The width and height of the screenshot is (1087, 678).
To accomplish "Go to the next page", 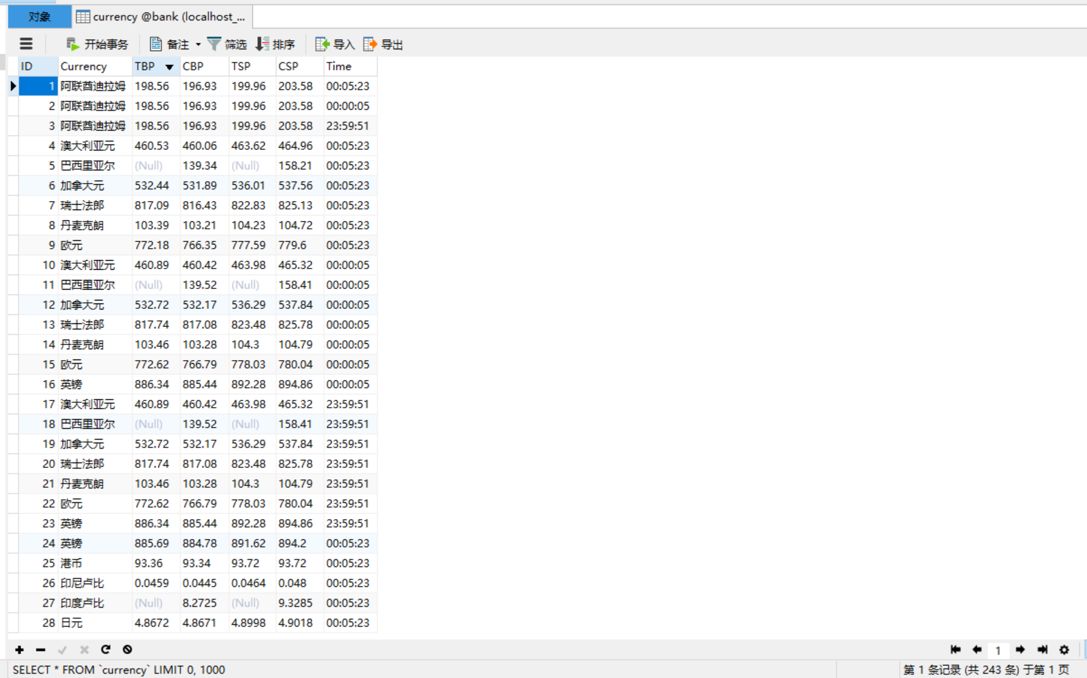I will 1020,649.
